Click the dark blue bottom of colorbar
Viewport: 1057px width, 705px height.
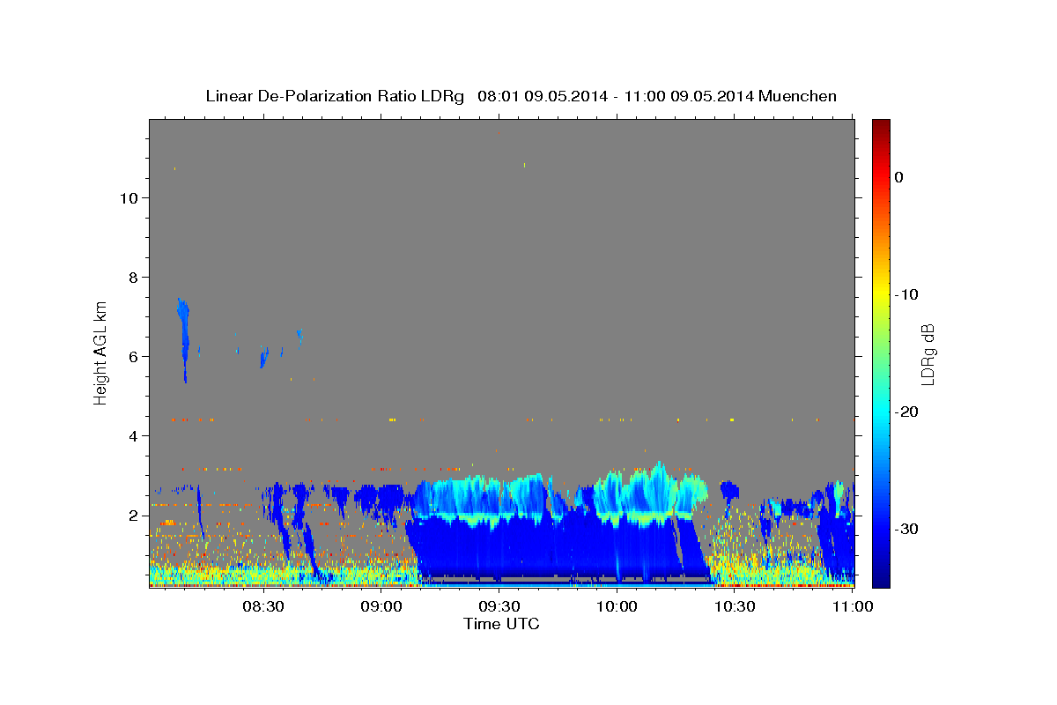tap(881, 577)
